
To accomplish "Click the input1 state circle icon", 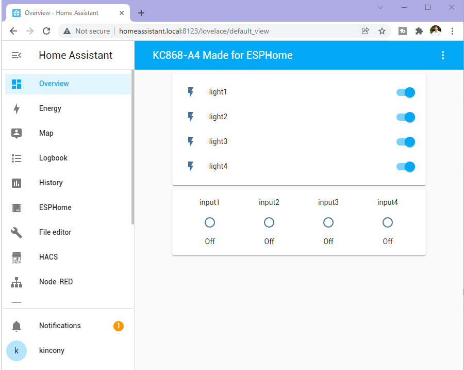I will [210, 222].
